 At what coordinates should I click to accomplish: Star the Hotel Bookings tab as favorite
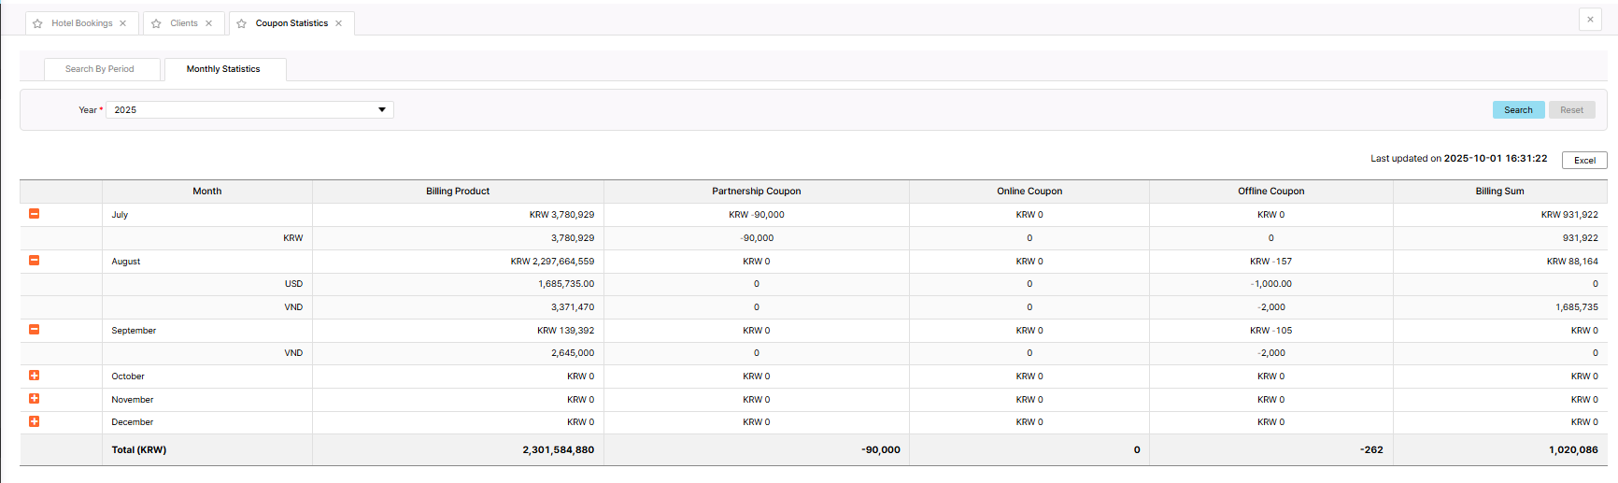click(37, 23)
